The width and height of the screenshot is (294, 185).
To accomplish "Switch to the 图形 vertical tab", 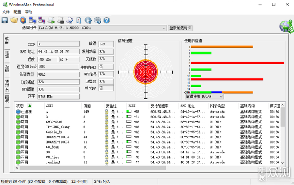I will pyautogui.click(x=7, y=70).
